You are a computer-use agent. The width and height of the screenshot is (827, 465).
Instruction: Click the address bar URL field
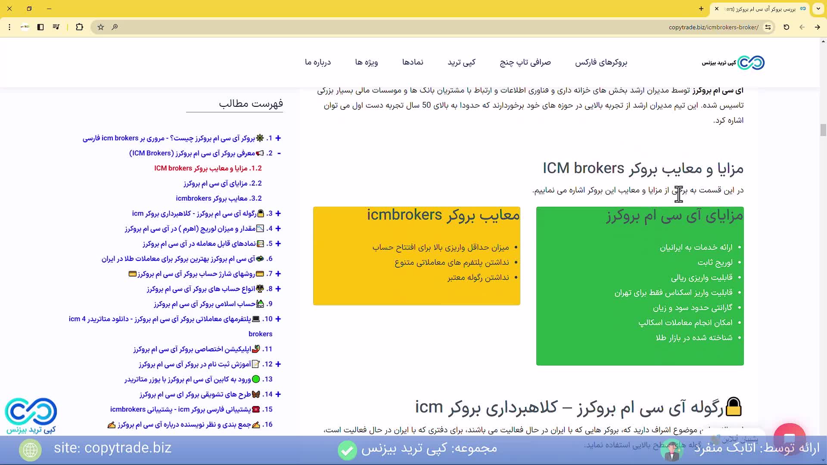[713, 27]
